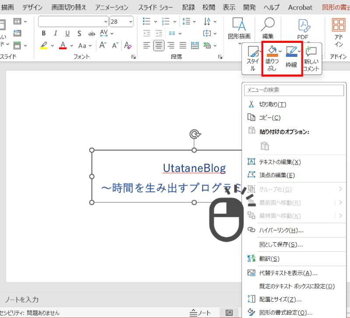Click the center align paragraph icon
The width and height of the screenshot is (350, 318).
(x=158, y=45)
